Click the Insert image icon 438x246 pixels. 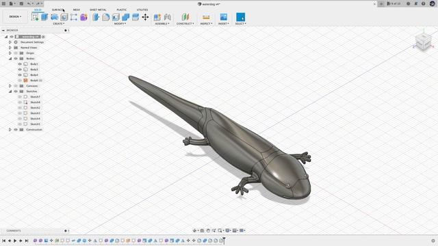(224, 17)
